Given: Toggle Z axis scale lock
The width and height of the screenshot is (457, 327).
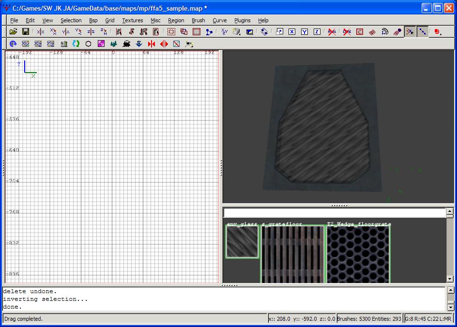Looking at the screenshot, I should (x=317, y=31).
